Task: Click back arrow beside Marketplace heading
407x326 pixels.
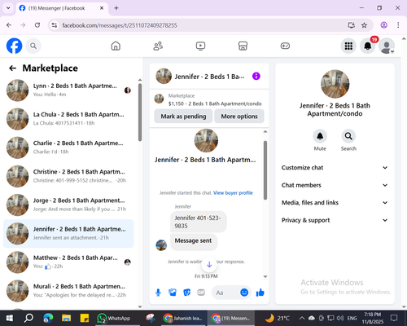Action: pyautogui.click(x=13, y=68)
